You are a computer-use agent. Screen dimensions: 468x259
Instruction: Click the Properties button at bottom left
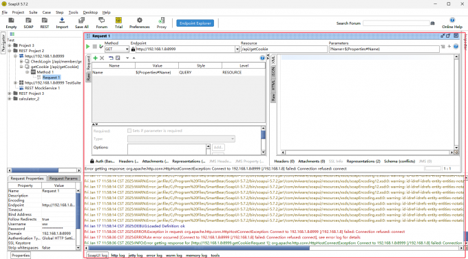[21, 256]
